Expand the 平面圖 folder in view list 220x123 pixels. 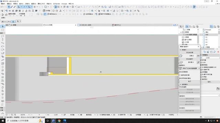tap(202, 47)
